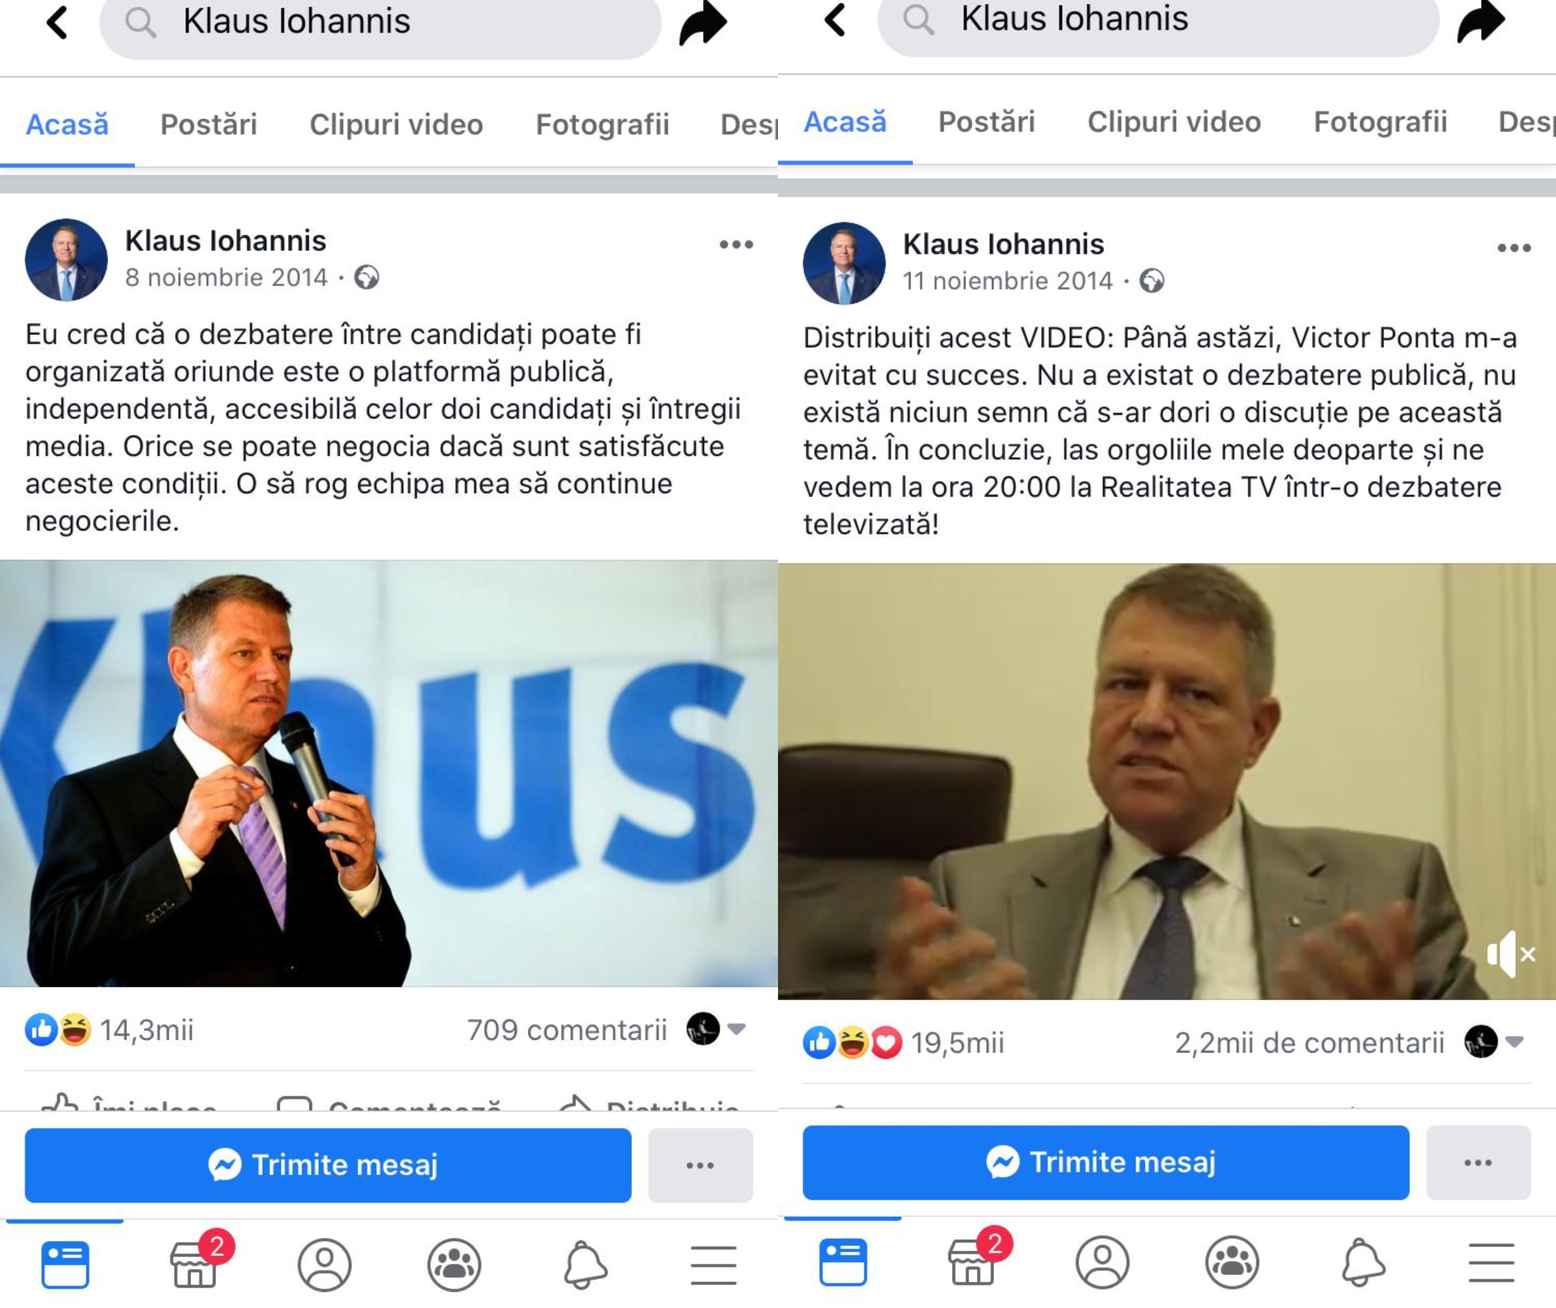This screenshot has width=1556, height=1308.
Task: Open profile icon in left bottom bar
Action: pos(324,1264)
